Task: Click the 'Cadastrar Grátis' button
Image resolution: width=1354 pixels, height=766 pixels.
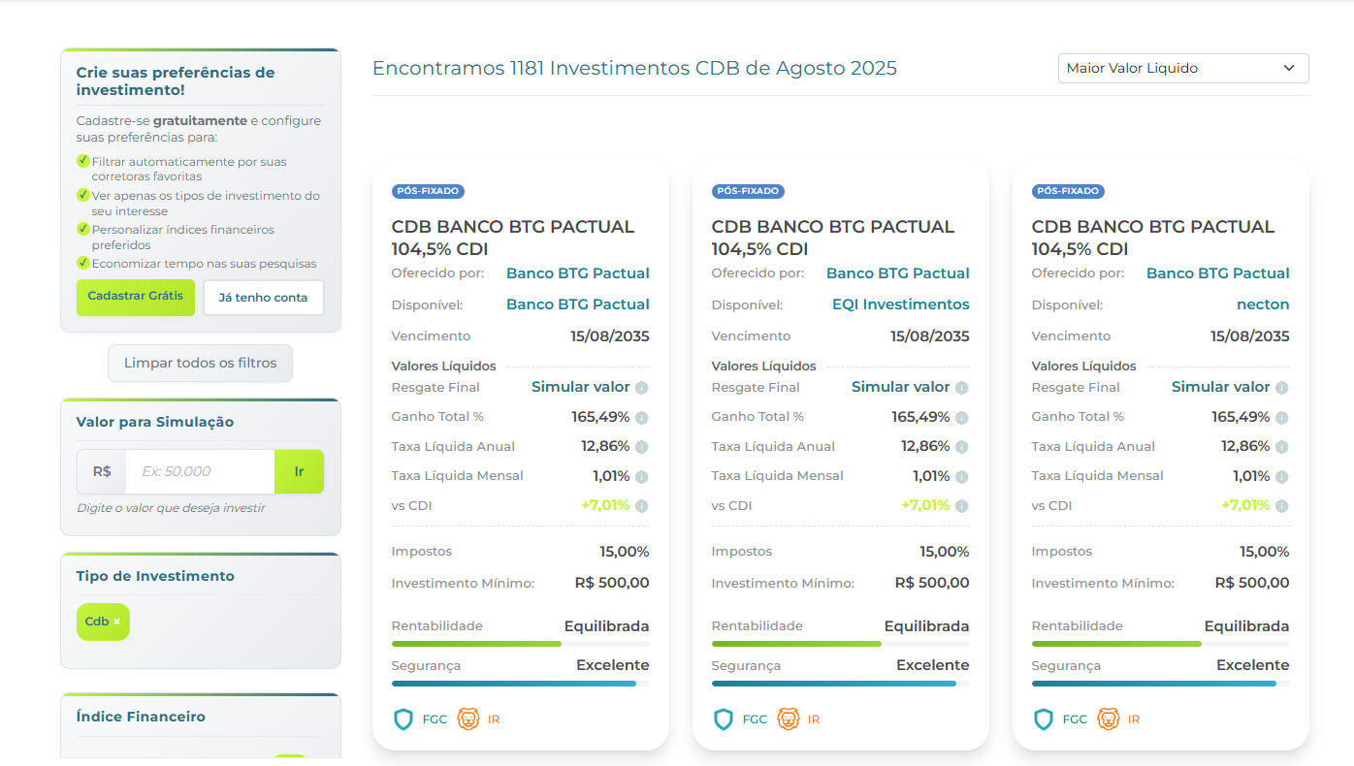Action: (x=136, y=297)
